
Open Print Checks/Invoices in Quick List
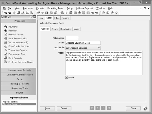click(x=19, y=46)
